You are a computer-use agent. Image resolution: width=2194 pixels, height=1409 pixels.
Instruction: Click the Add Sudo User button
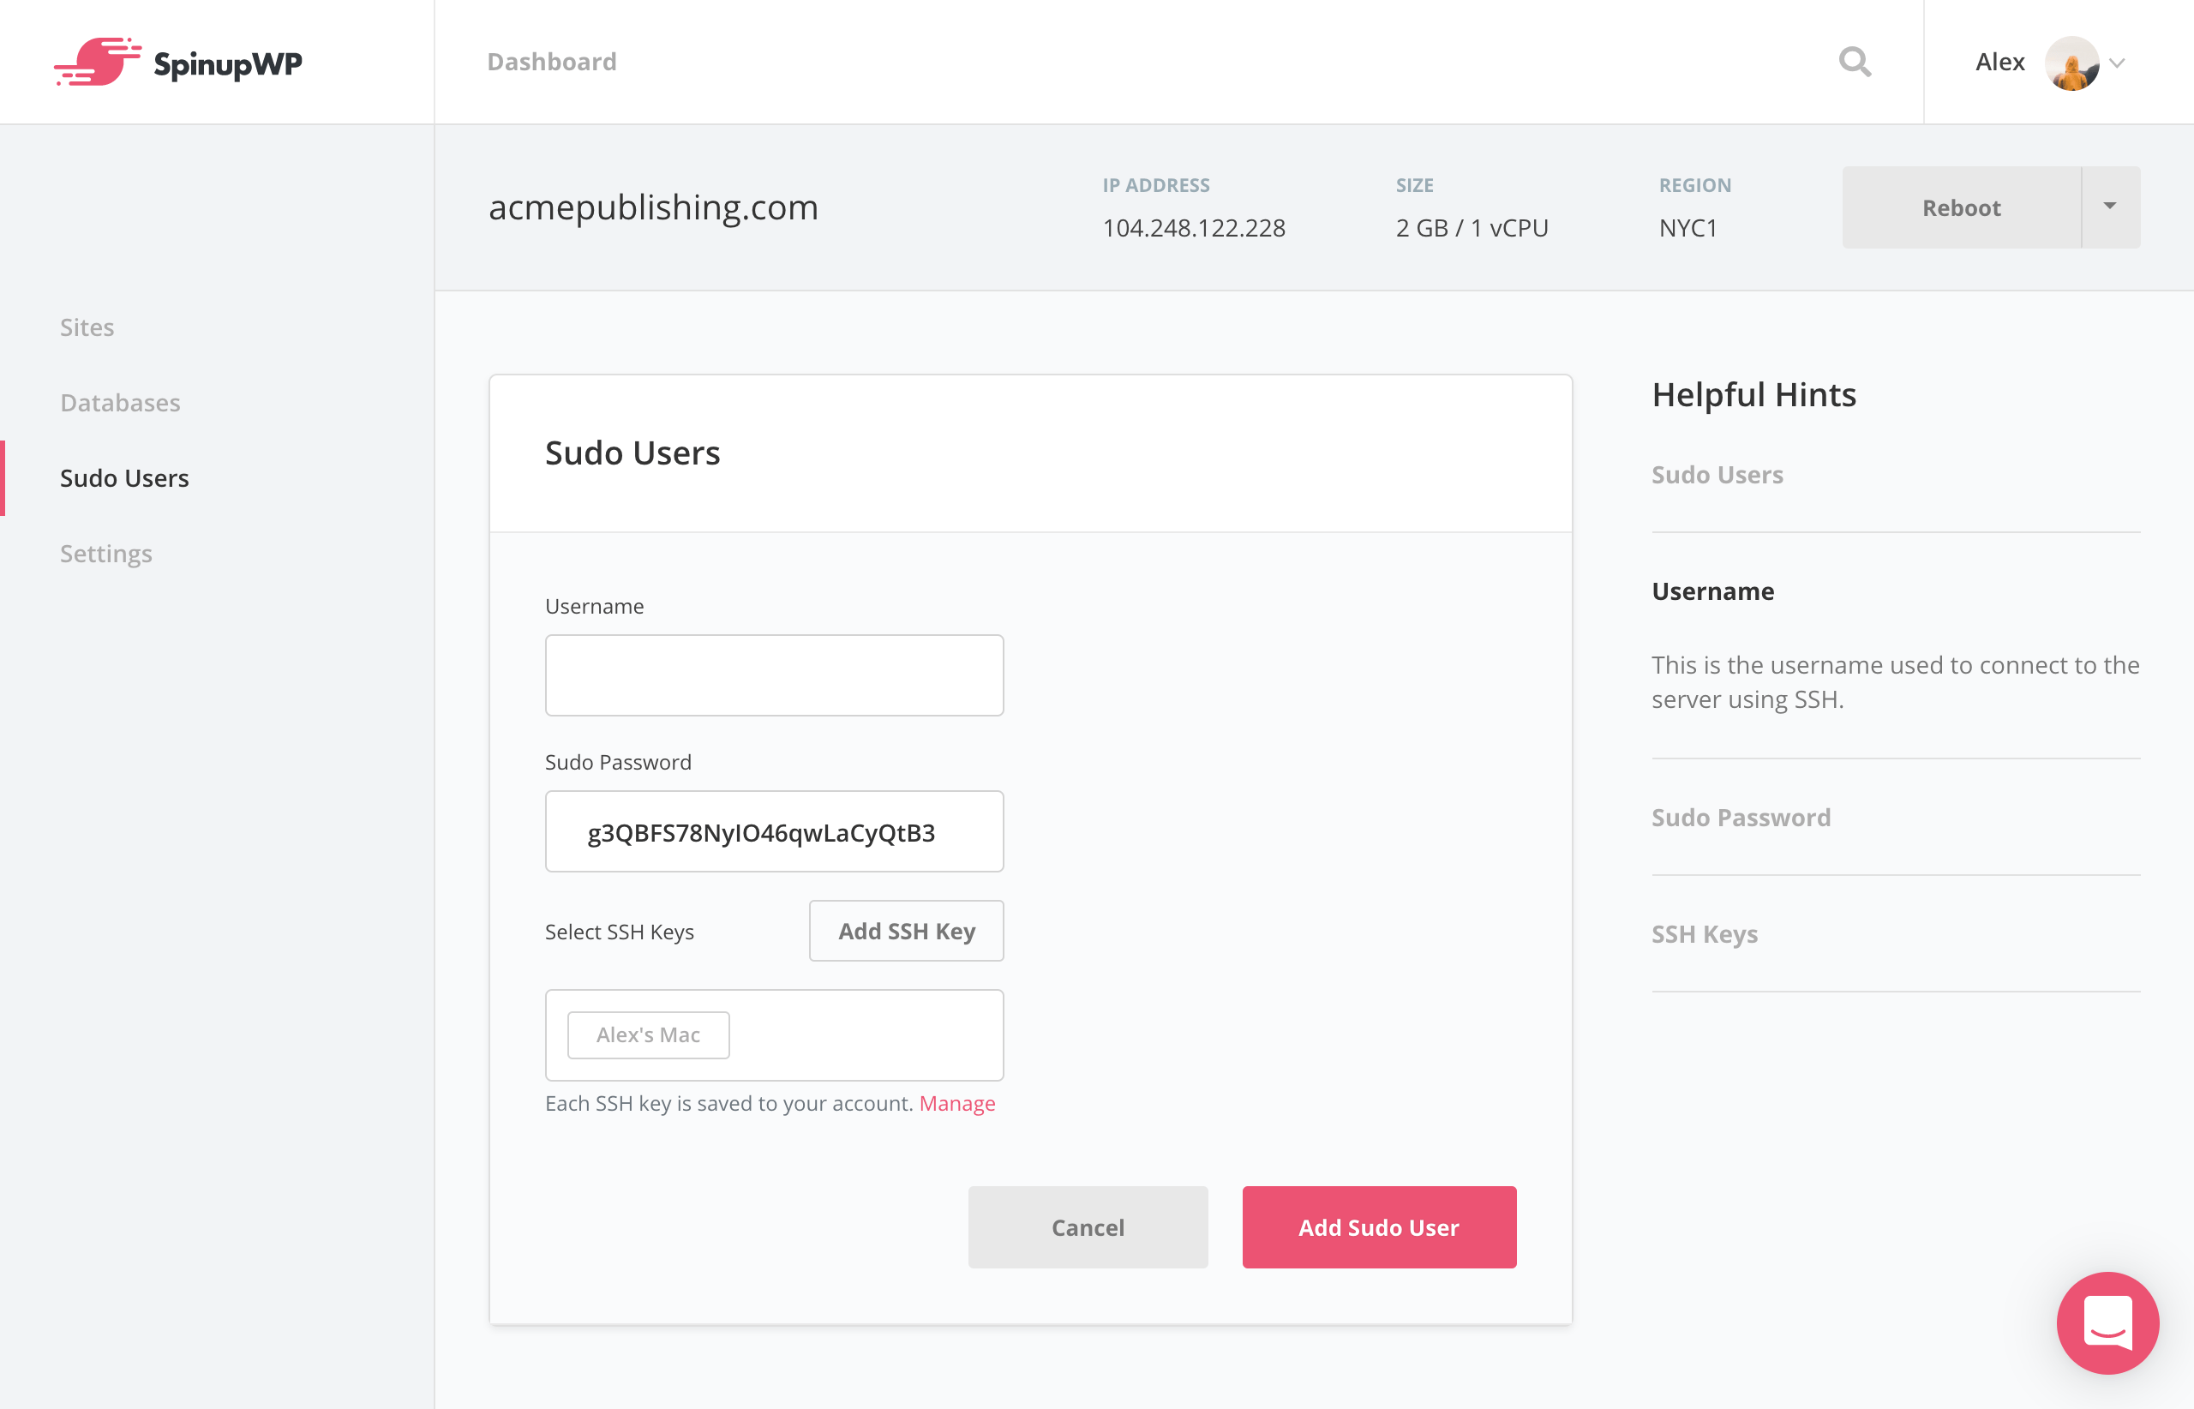pyautogui.click(x=1379, y=1226)
